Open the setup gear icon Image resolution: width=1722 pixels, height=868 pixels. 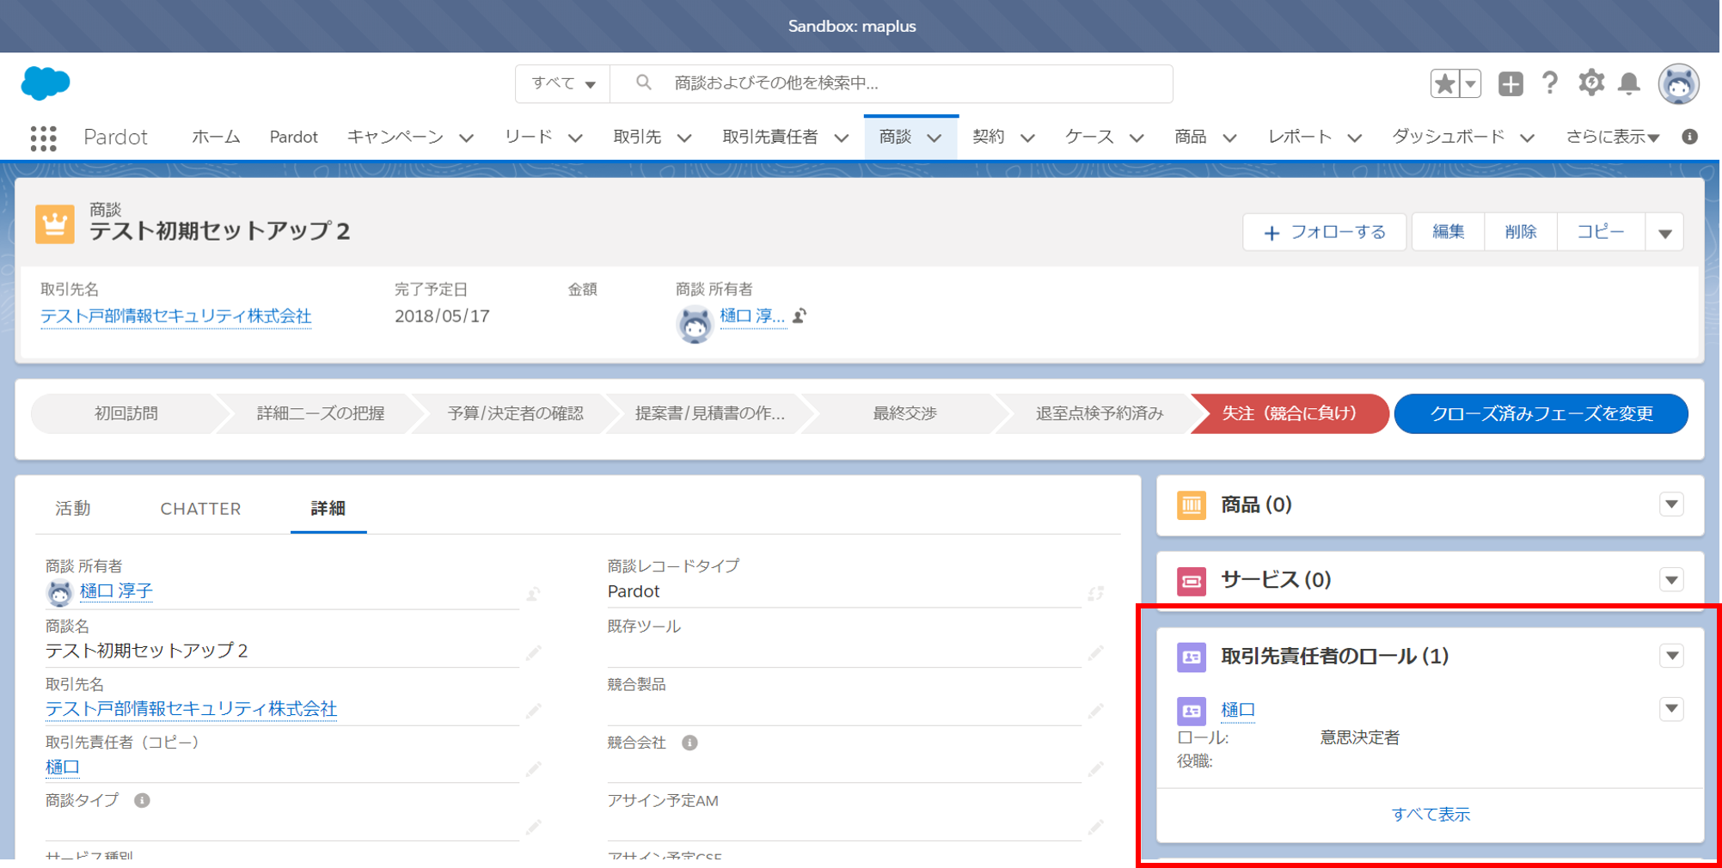[1590, 83]
